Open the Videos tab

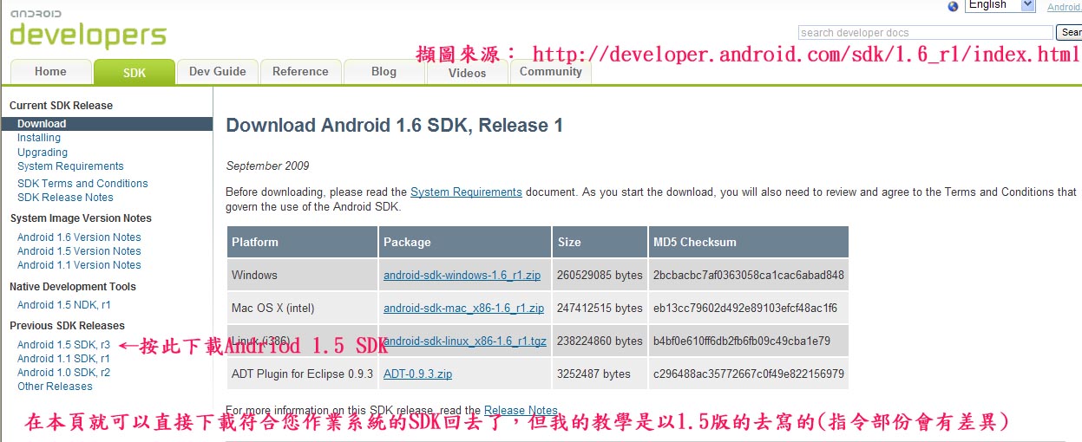(x=468, y=73)
